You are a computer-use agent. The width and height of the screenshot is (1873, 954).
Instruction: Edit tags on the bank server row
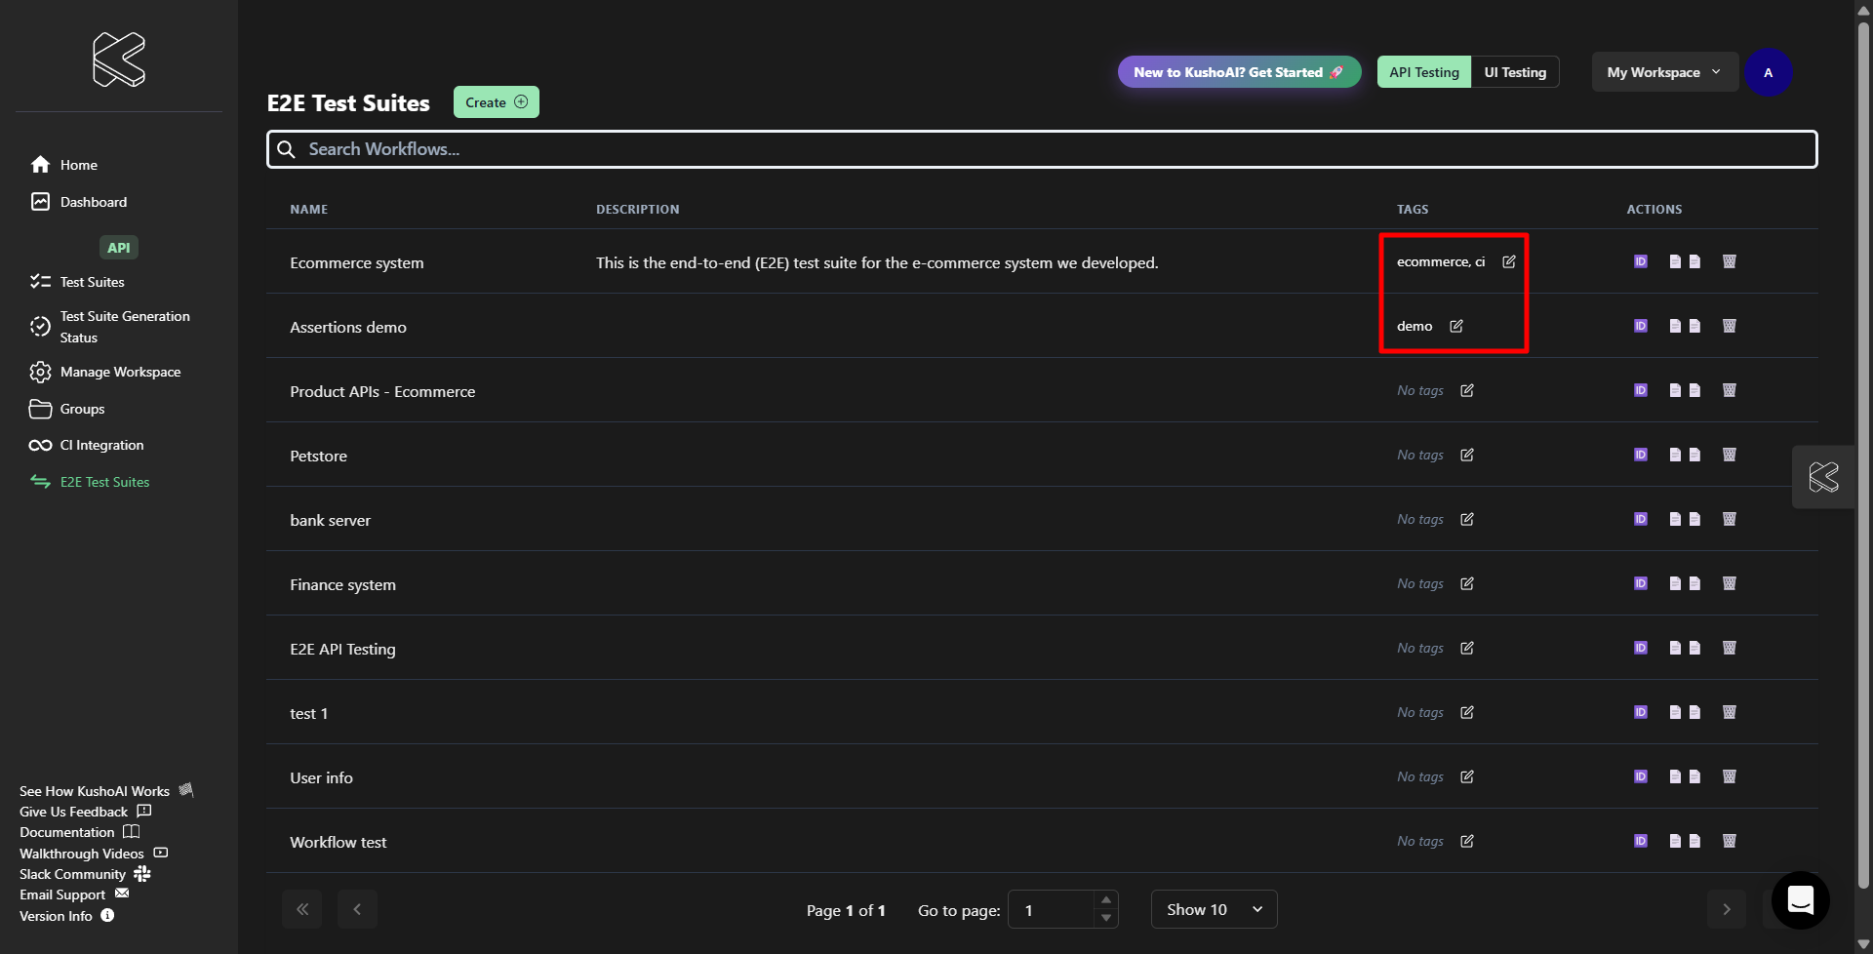[x=1466, y=519]
